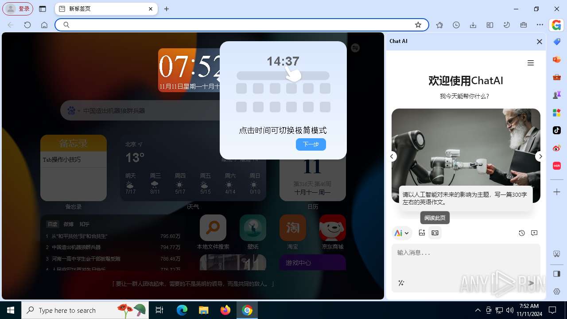Open the downloads icon in toolbar
Viewport: 567px width, 319px height.
[473, 25]
